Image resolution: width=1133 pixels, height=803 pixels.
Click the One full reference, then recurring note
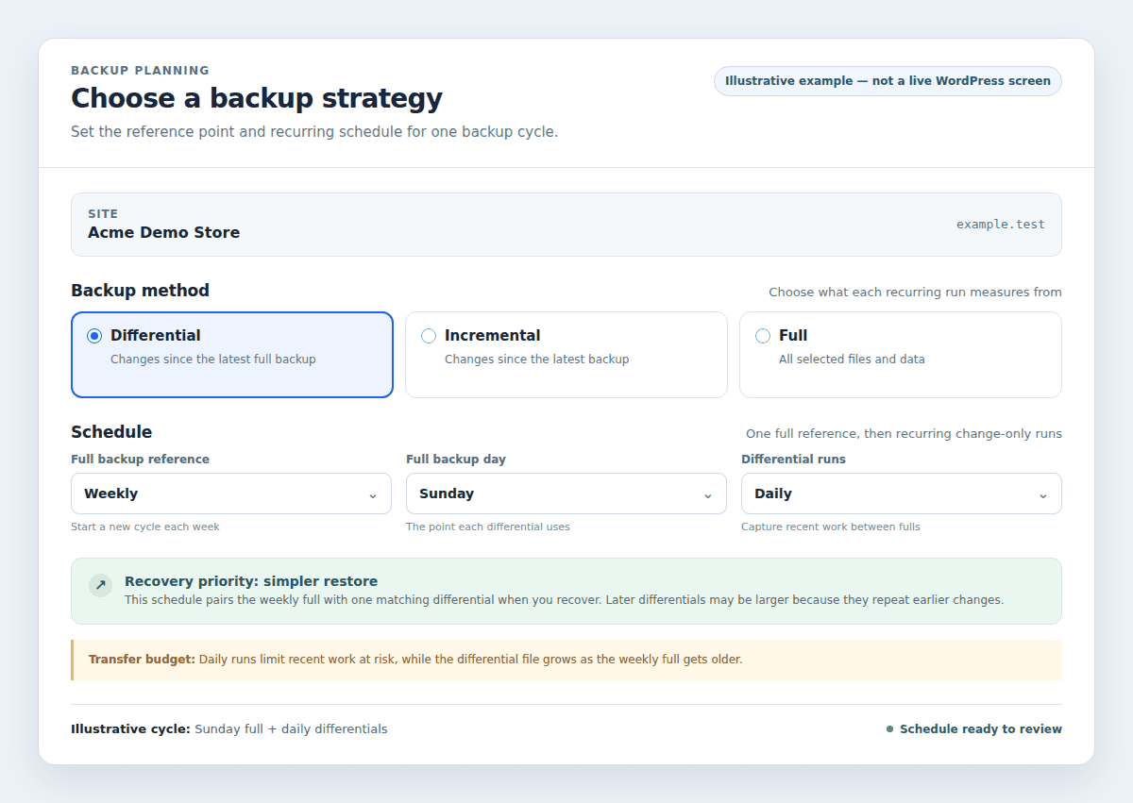tap(904, 434)
